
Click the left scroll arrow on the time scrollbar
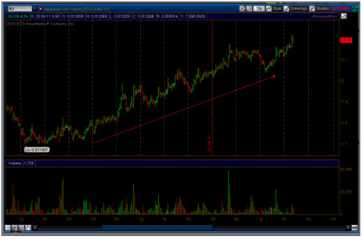35,228
